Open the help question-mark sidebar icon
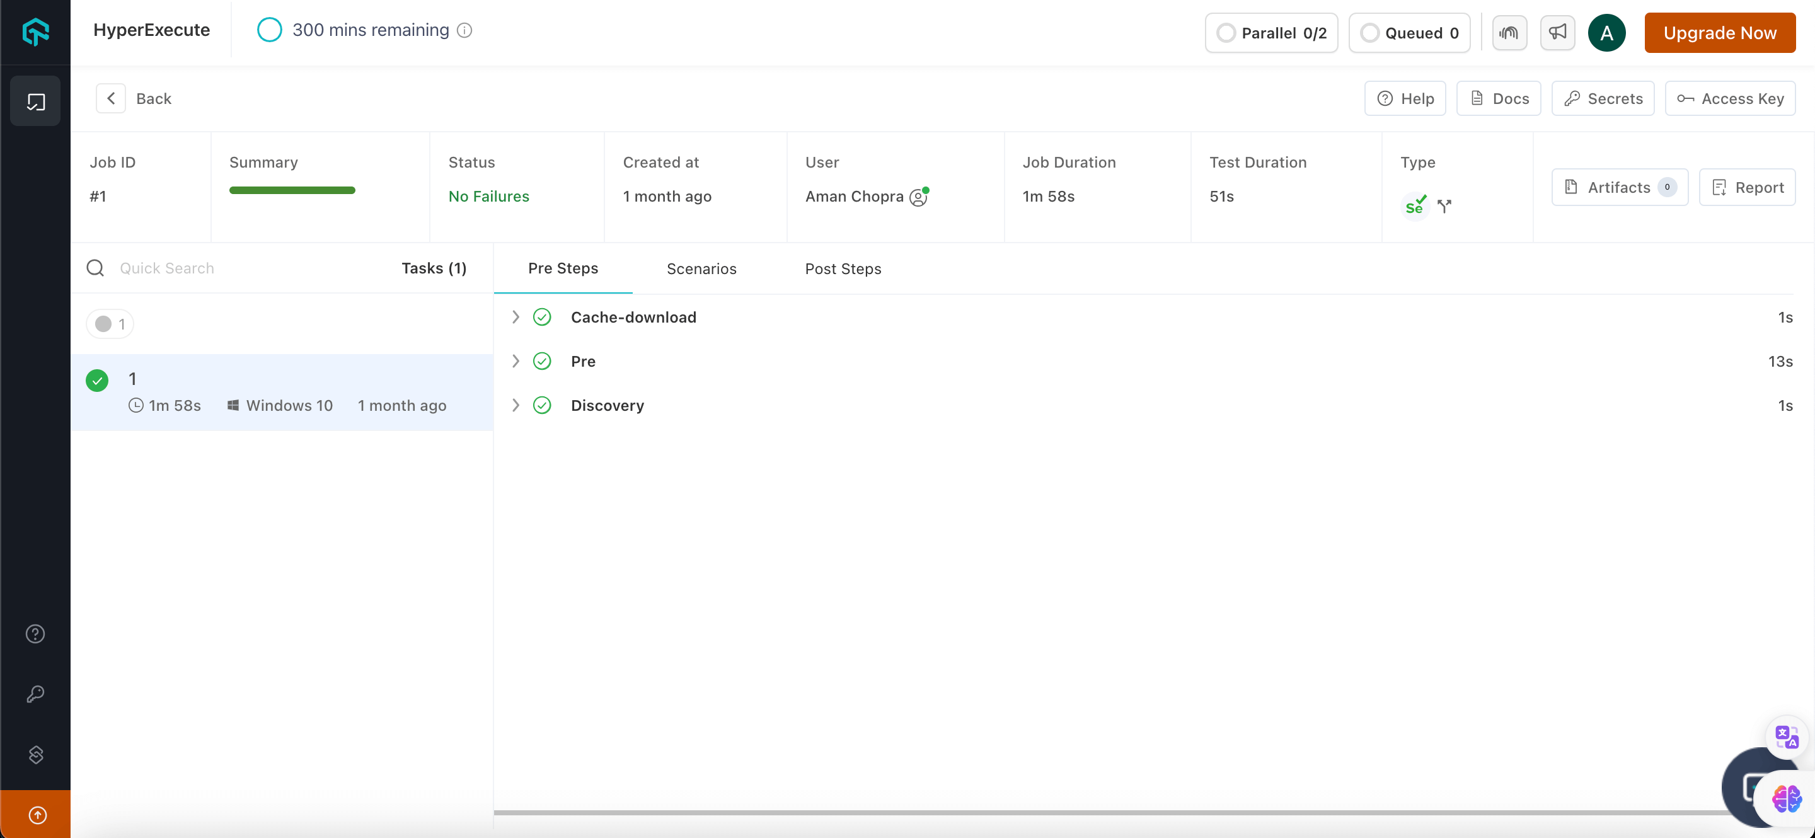The width and height of the screenshot is (1815, 838). tap(35, 634)
